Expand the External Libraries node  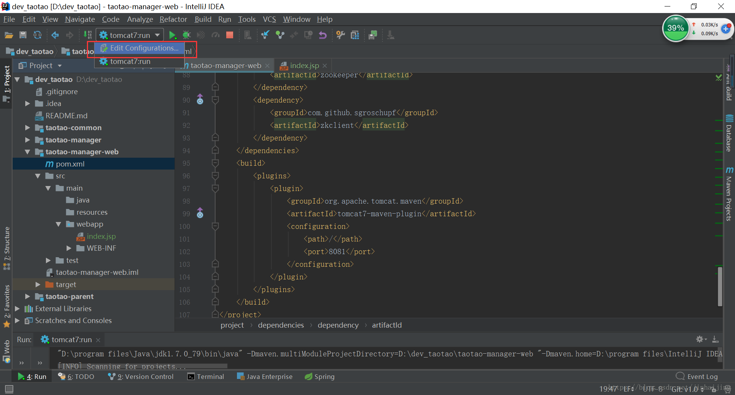tap(17, 308)
